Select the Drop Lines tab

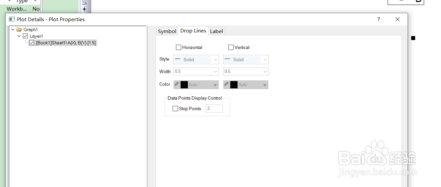point(193,31)
